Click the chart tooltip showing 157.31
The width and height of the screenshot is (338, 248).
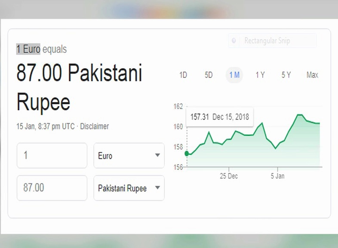(220, 117)
